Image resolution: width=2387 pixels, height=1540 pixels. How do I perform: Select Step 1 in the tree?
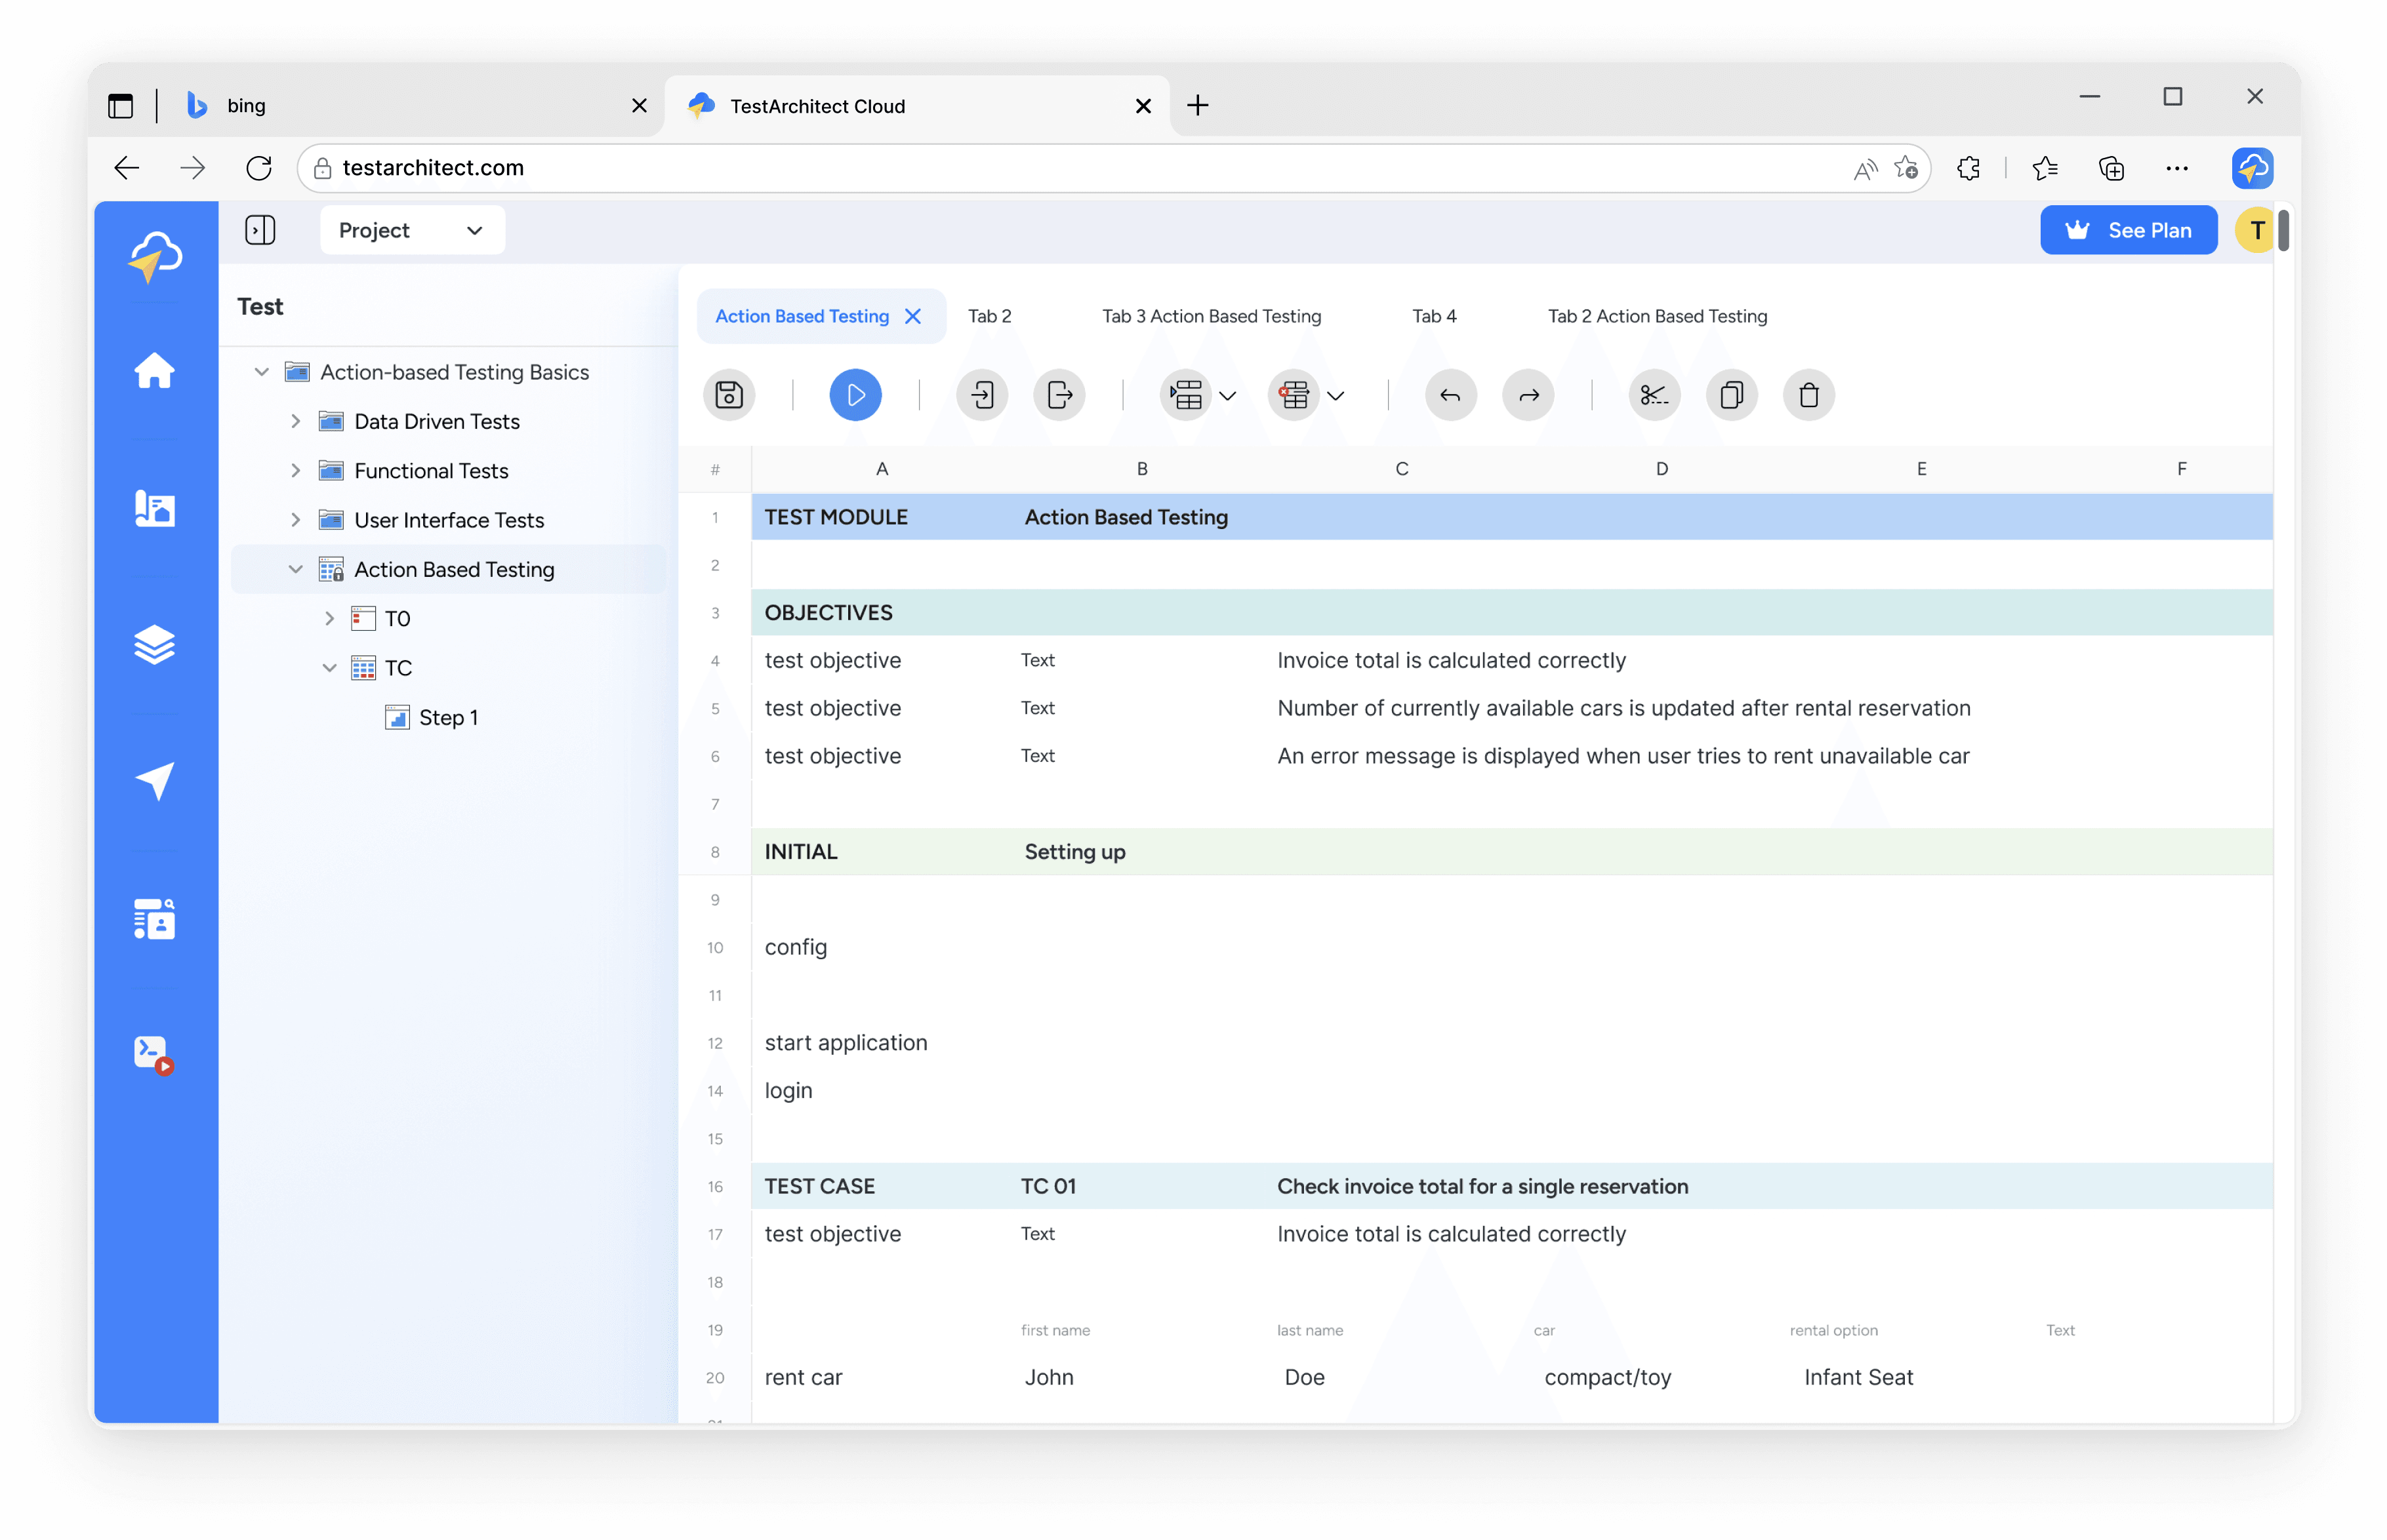click(x=448, y=717)
